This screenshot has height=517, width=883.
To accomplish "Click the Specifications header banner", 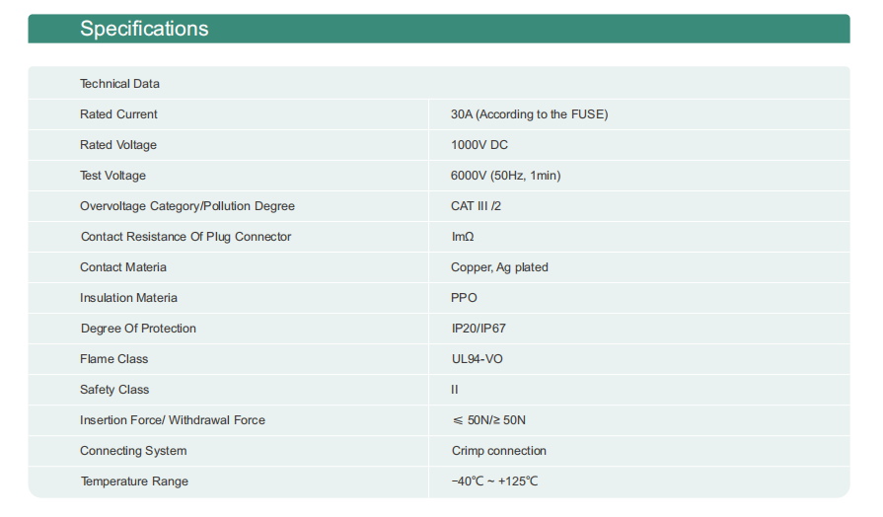I will click(x=439, y=29).
